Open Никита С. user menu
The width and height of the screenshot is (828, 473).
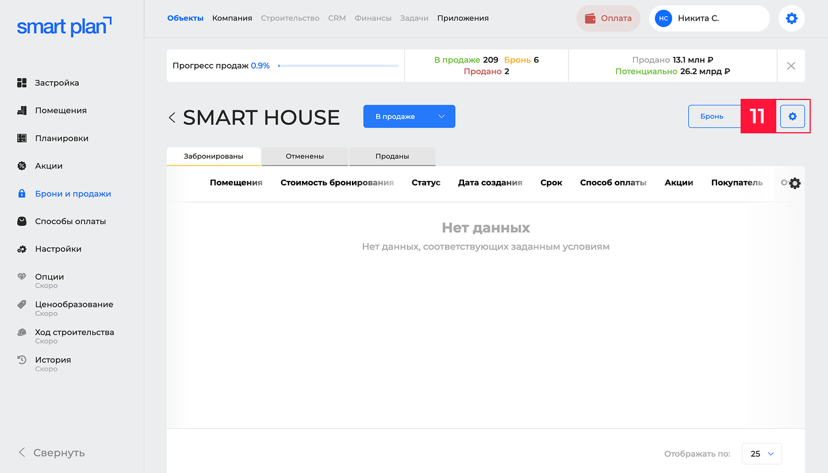coord(710,18)
